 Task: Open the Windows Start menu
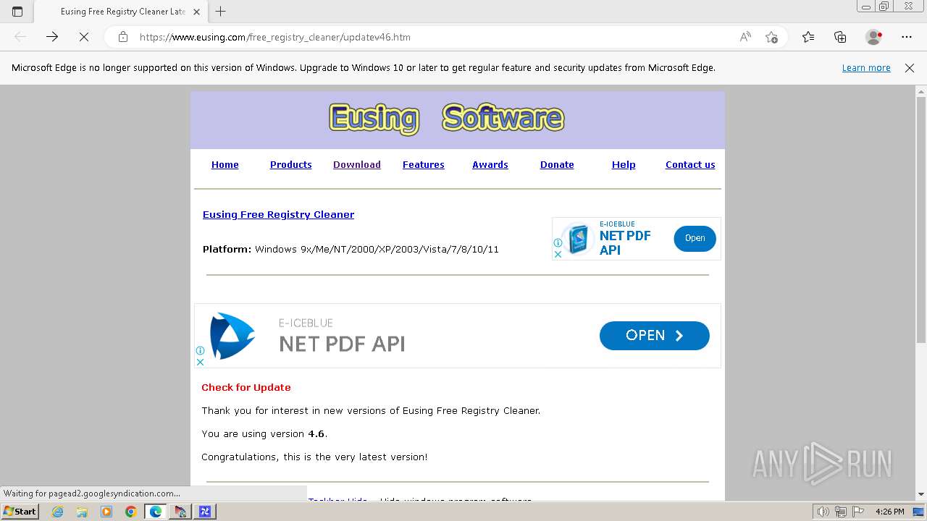point(20,512)
